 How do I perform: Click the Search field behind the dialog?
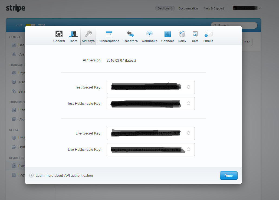[x=234, y=25]
